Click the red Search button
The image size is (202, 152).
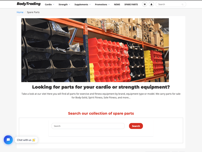[136, 126]
